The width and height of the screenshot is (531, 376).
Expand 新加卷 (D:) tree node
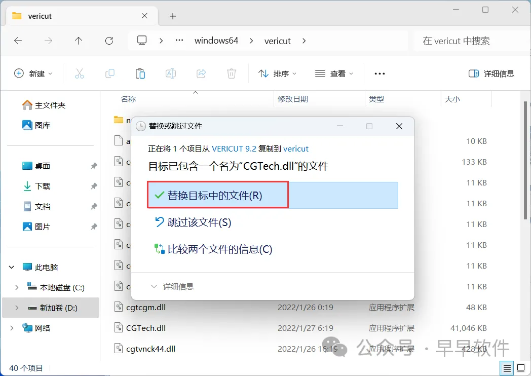click(17, 308)
